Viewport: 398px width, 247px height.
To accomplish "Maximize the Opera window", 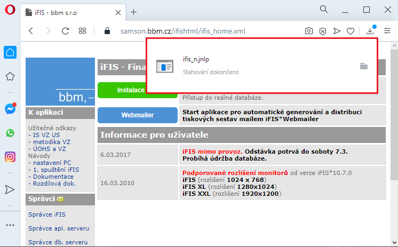I will tap(367, 10).
